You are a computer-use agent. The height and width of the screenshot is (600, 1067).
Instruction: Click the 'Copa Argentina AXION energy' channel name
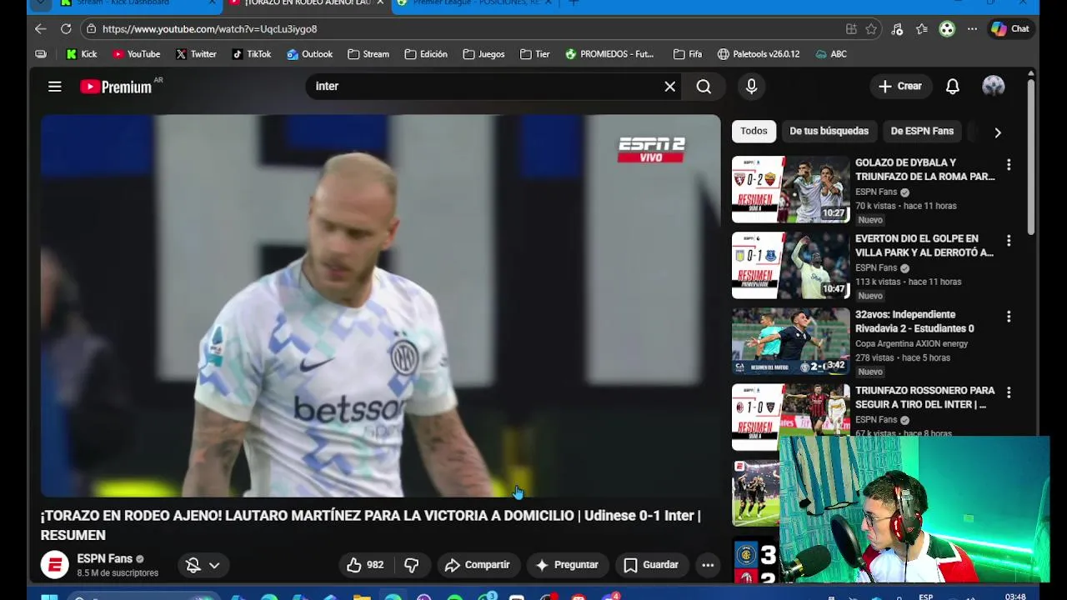pos(911,343)
